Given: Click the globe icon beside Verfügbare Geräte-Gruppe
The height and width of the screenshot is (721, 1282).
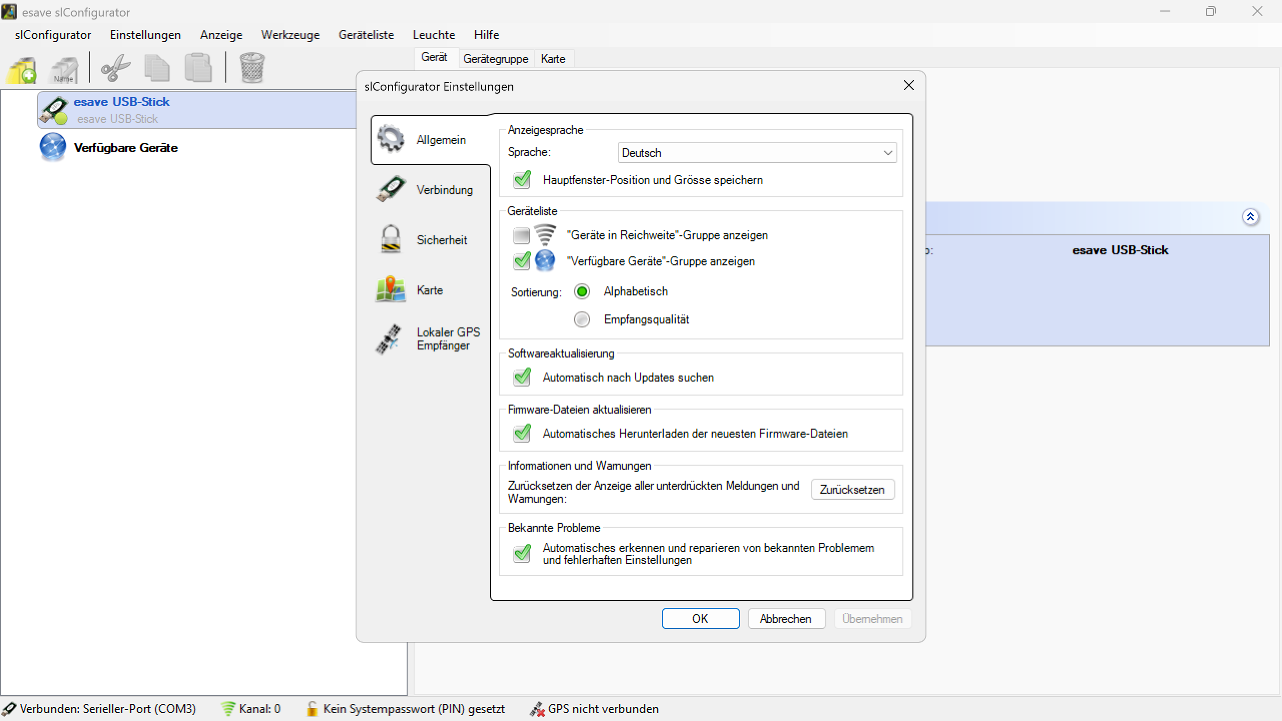Looking at the screenshot, I should (x=545, y=261).
